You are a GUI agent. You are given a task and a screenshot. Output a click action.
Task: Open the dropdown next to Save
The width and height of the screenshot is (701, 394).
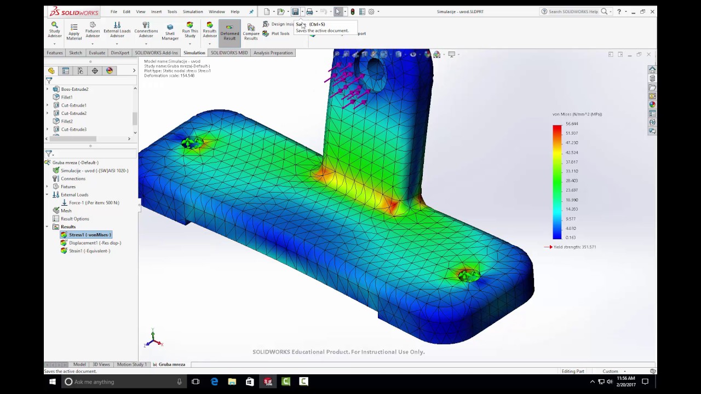pos(302,11)
